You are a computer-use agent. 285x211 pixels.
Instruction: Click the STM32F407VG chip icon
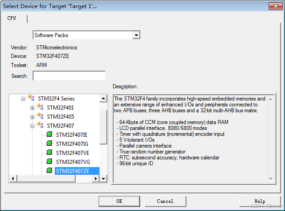49,161
